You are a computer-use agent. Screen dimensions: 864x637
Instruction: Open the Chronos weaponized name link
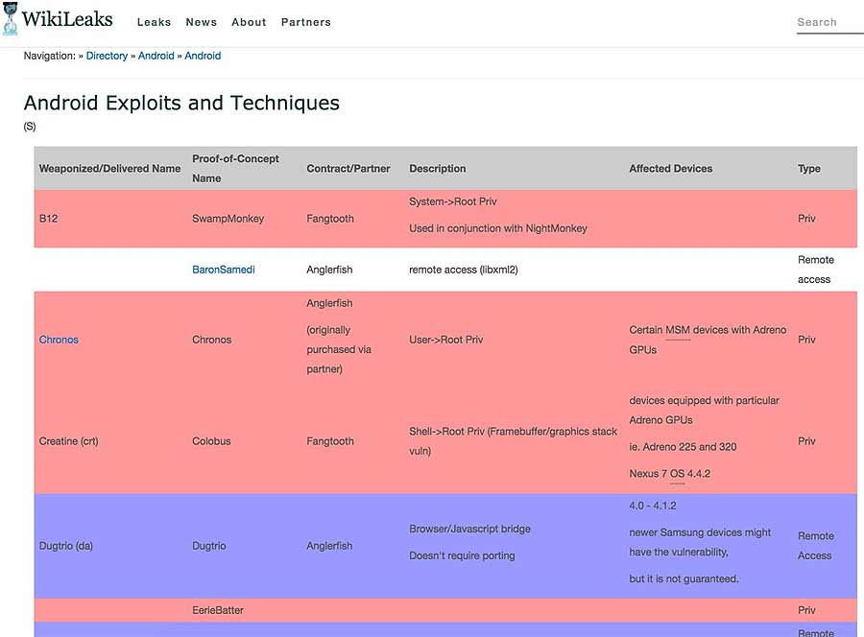(x=59, y=340)
